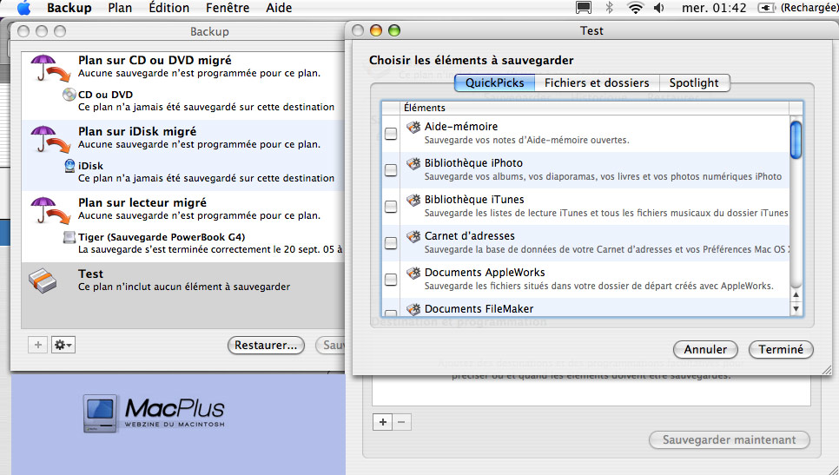Click the umbrella icon of Plan sur iDisk migré
Viewport: 839px width, 475px height.
pyautogui.click(x=50, y=139)
